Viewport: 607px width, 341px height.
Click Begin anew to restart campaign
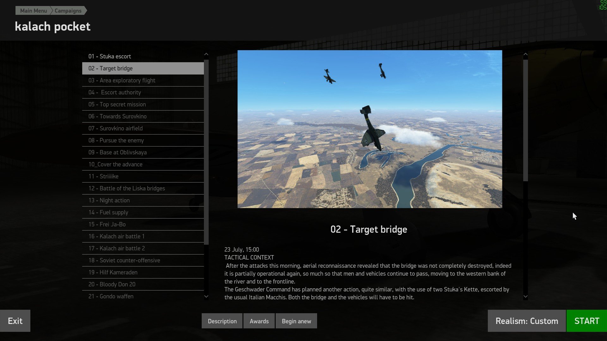coord(296,321)
